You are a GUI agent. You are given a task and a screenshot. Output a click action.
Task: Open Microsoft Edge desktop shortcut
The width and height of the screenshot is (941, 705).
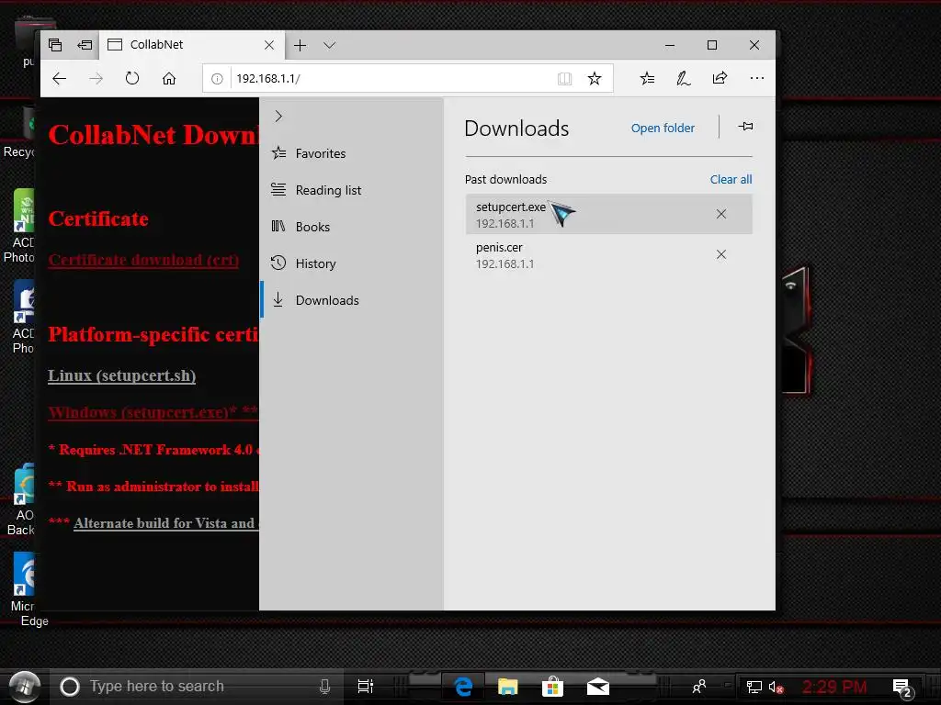click(x=27, y=588)
